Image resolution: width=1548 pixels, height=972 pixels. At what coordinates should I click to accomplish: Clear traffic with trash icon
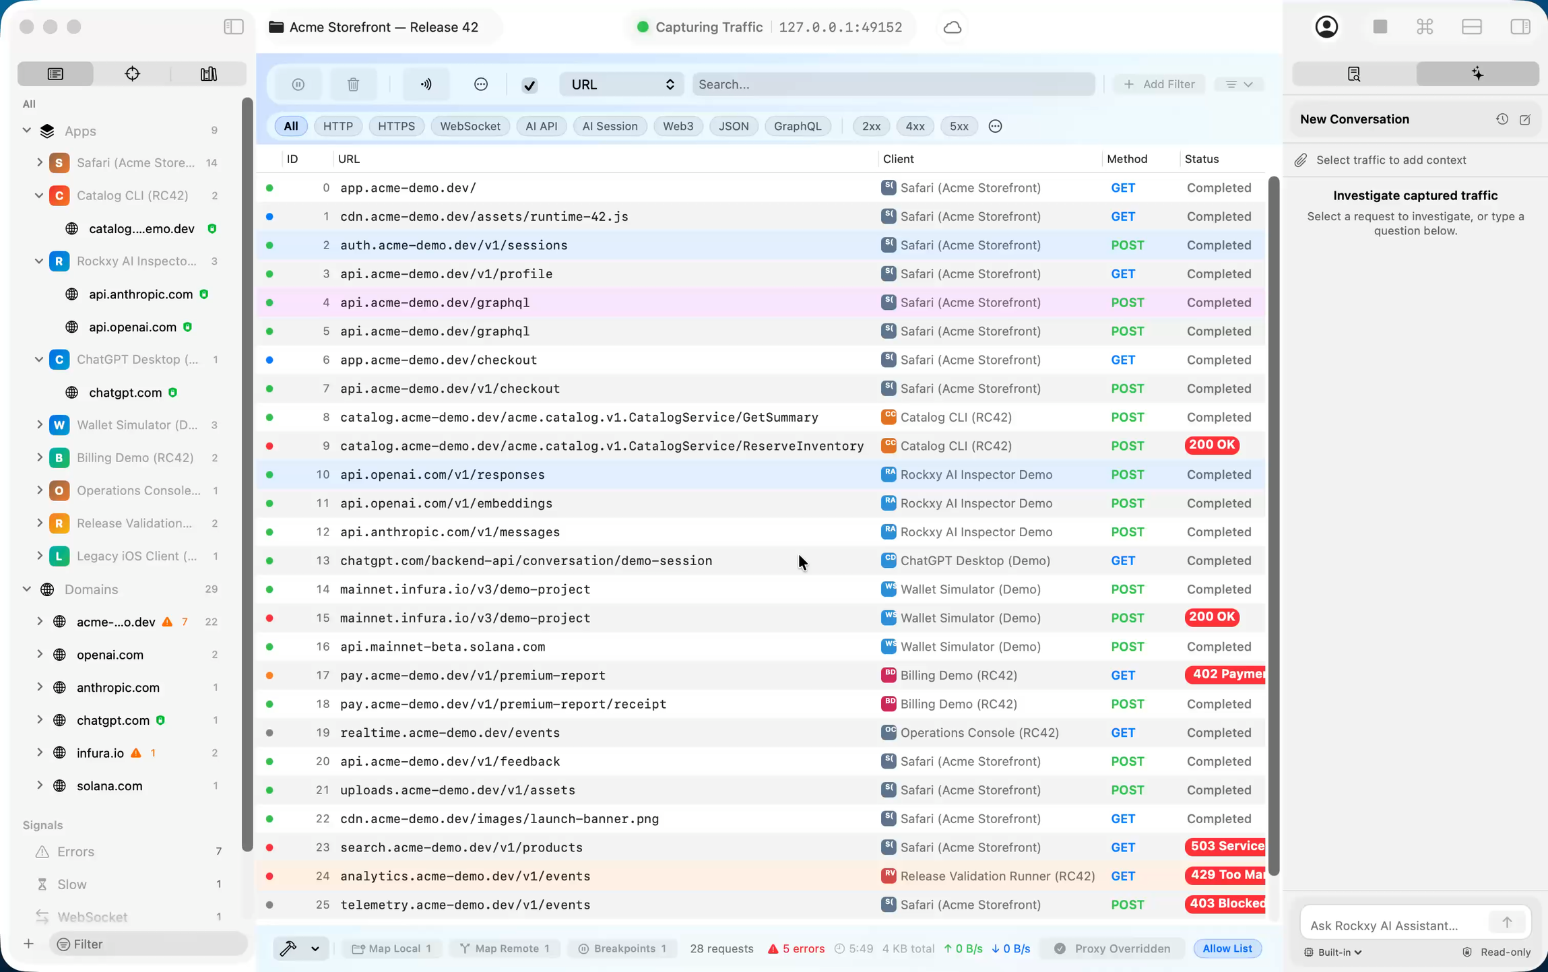pyautogui.click(x=353, y=84)
